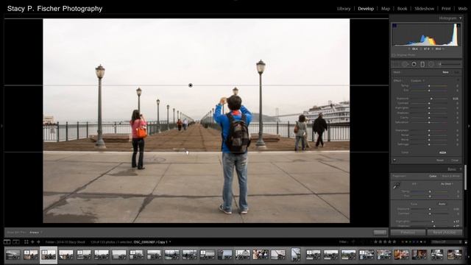Click the graduated filter Exposure slider handle
This screenshot has width=471, height=265.
(431, 99)
